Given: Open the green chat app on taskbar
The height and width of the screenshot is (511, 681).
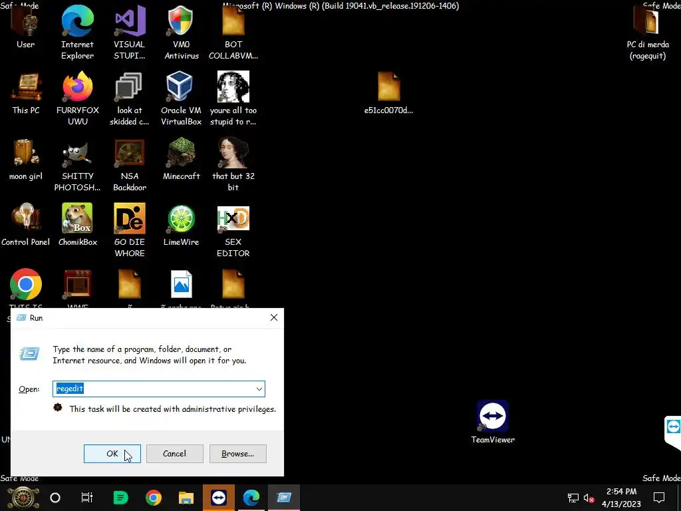Looking at the screenshot, I should 120,498.
